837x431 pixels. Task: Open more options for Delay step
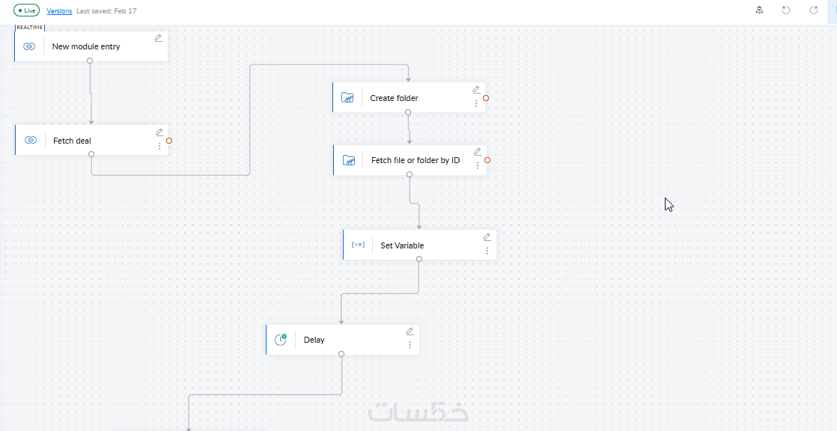point(410,345)
